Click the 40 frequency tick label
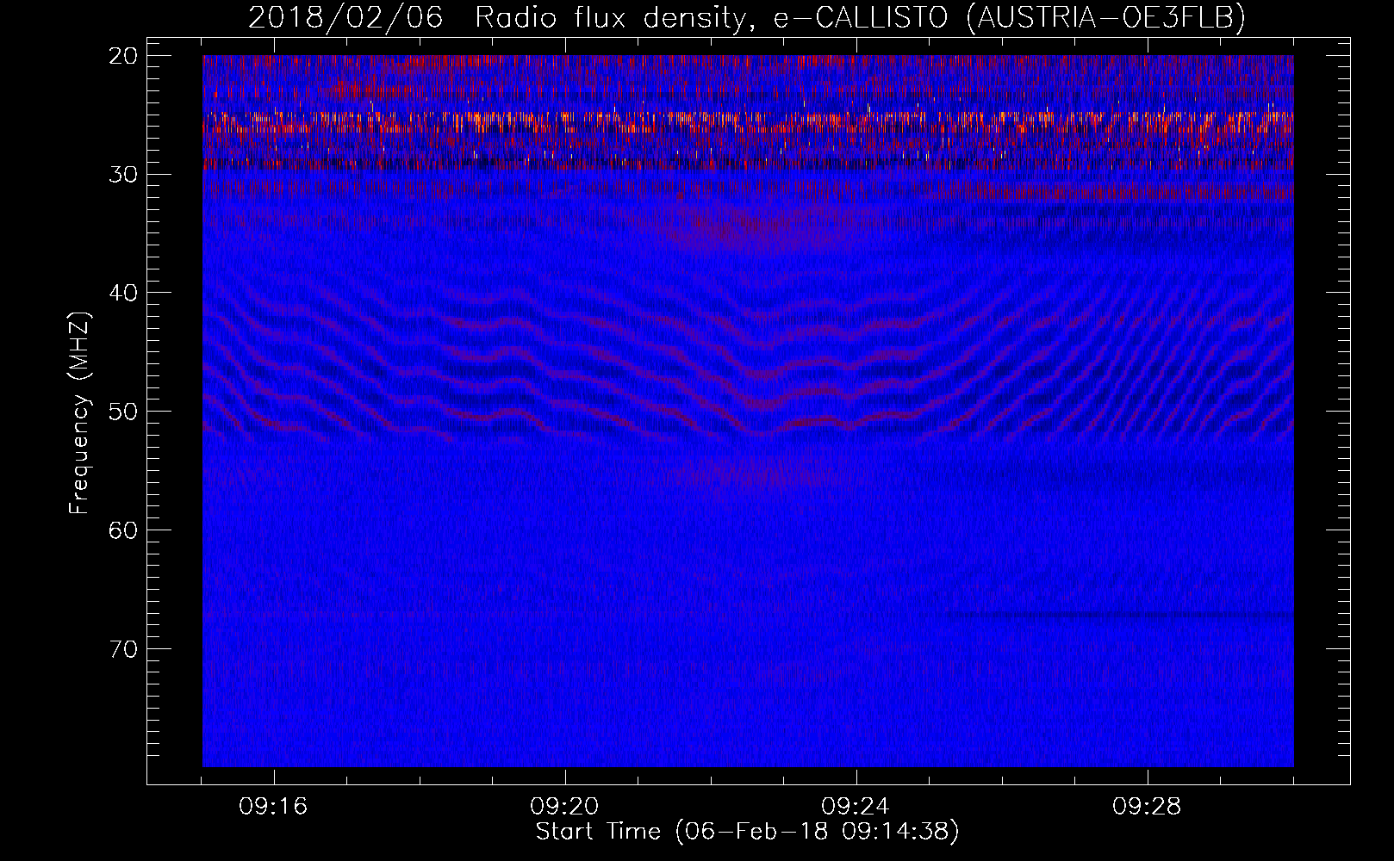 coord(123,293)
